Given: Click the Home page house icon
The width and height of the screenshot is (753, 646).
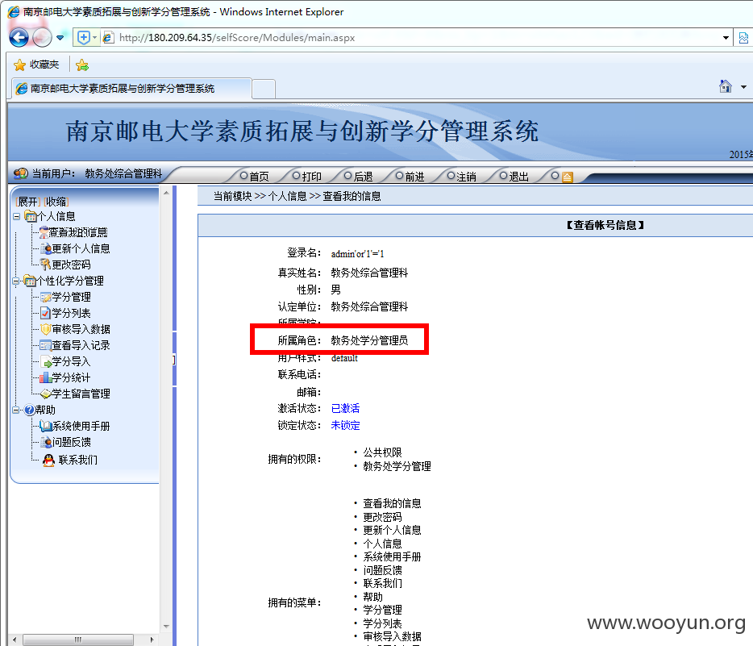Looking at the screenshot, I should tap(725, 86).
